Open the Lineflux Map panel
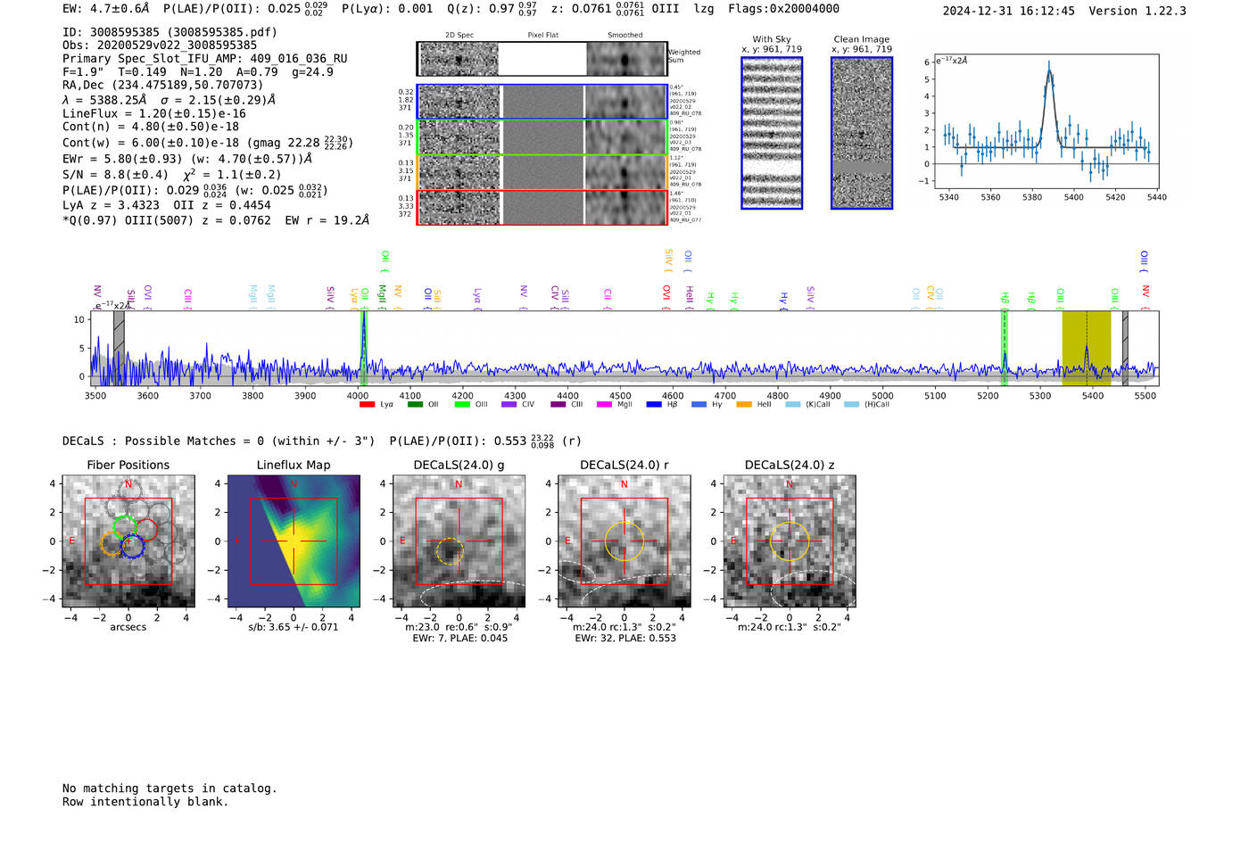This screenshot has height=850, width=1249. coord(294,541)
